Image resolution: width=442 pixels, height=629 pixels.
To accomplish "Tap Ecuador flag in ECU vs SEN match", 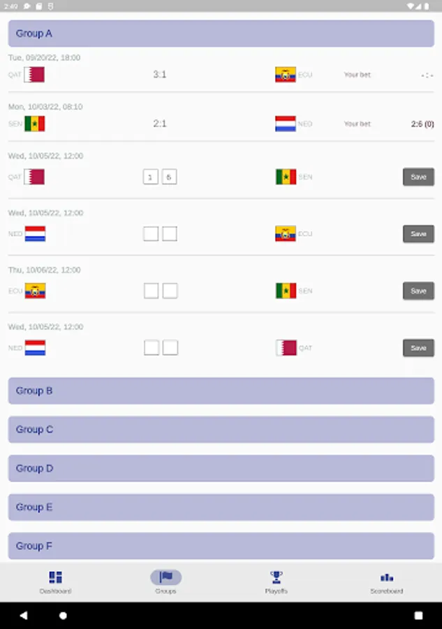I will (35, 291).
